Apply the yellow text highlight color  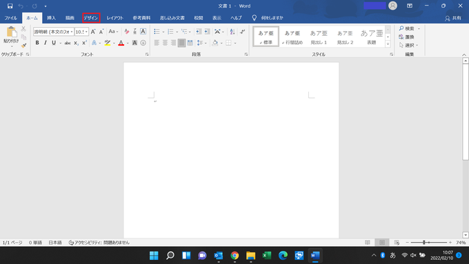108,43
